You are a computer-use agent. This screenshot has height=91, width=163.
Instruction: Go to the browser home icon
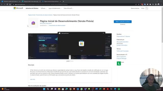(x=10, y=5)
